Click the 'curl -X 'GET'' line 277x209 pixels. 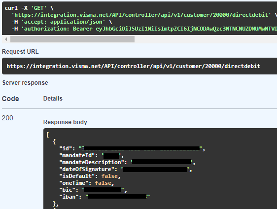pyautogui.click(x=29, y=8)
